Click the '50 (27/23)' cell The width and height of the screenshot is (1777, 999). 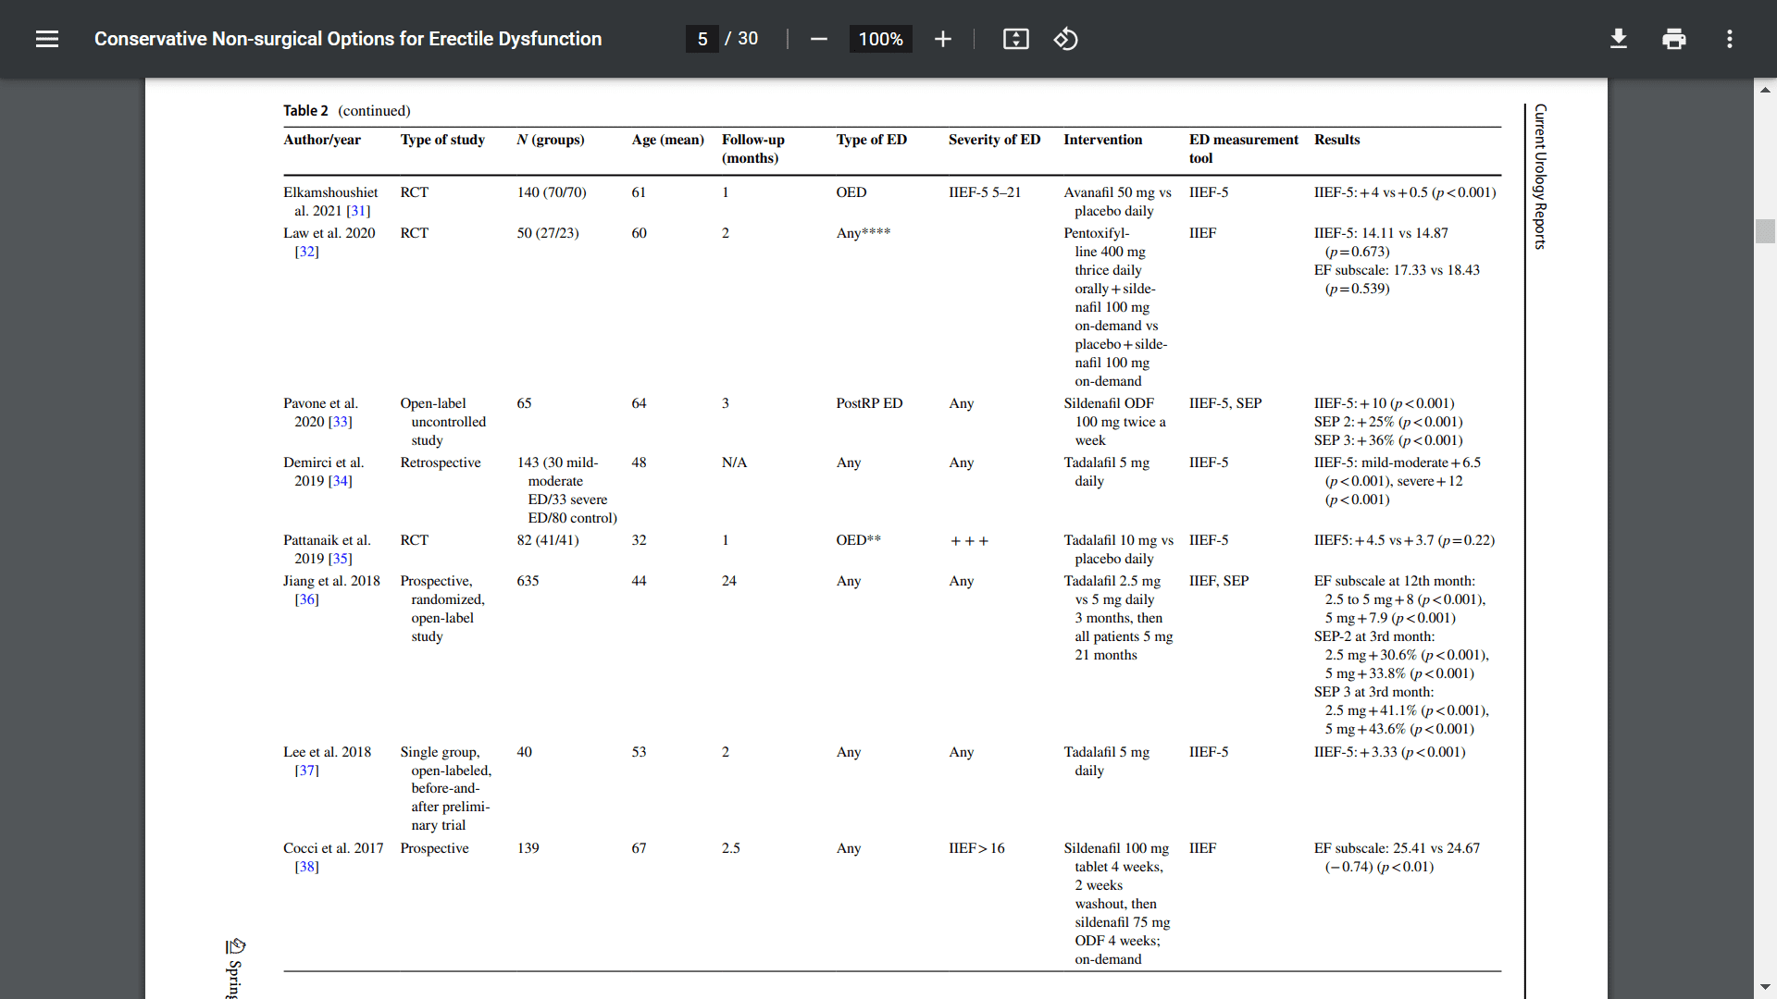548,233
